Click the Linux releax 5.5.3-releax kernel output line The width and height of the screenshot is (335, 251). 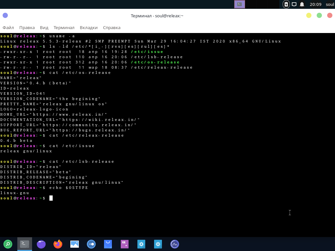click(141, 41)
